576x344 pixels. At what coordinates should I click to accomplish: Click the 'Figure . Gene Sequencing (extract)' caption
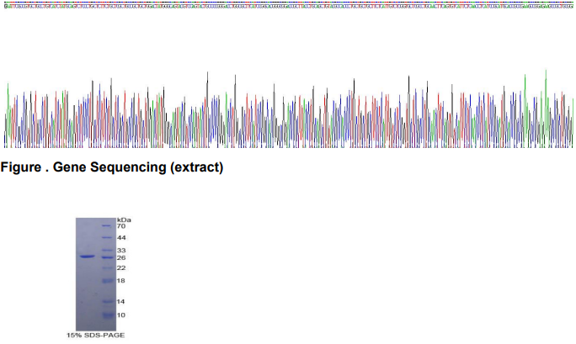coord(112,167)
